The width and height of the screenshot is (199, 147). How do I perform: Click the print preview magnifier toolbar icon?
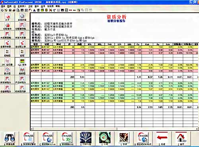[18, 10]
